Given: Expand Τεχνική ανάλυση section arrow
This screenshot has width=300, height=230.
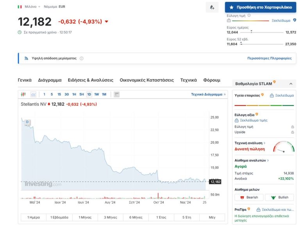Looking at the screenshot, I should pyautogui.click(x=264, y=143).
